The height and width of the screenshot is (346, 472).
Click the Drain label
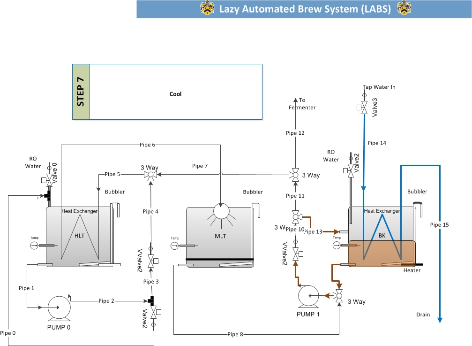tap(423, 315)
